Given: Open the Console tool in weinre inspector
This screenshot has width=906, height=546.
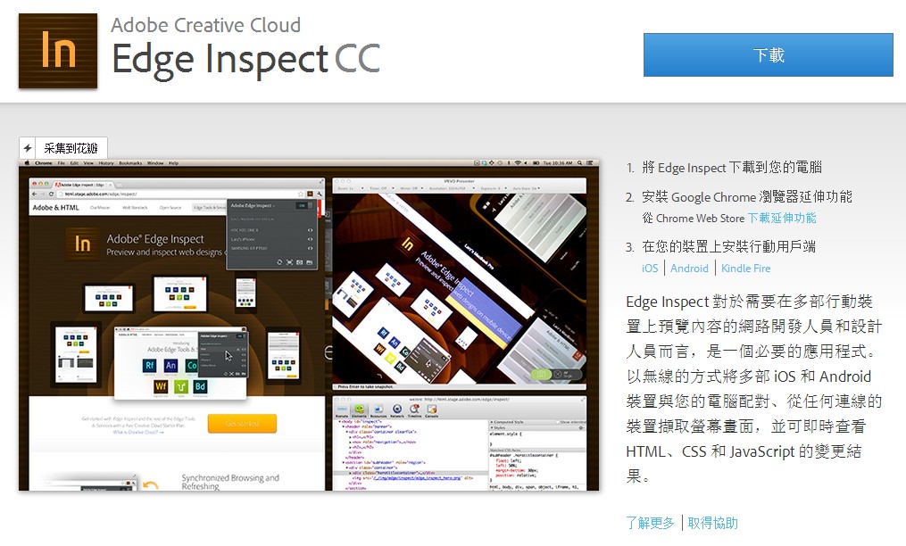Looking at the screenshot, I should click(x=432, y=413).
